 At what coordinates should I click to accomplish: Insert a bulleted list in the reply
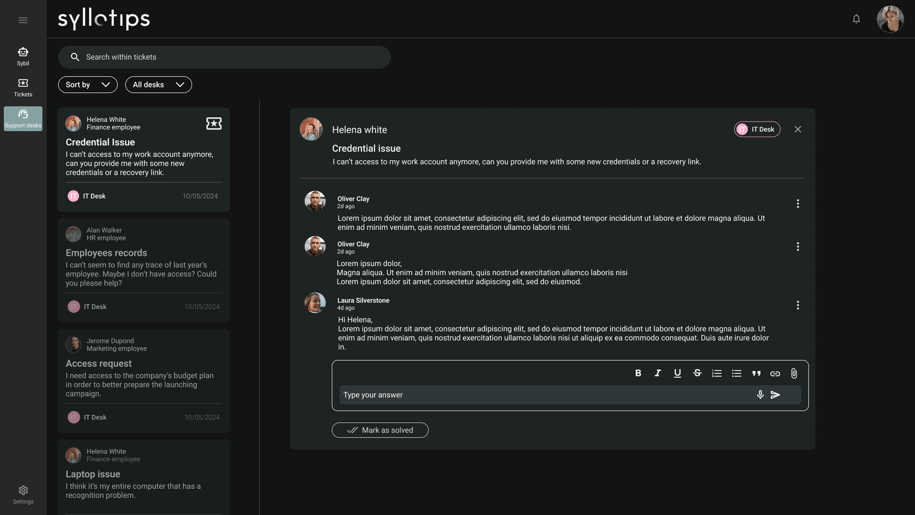737,373
